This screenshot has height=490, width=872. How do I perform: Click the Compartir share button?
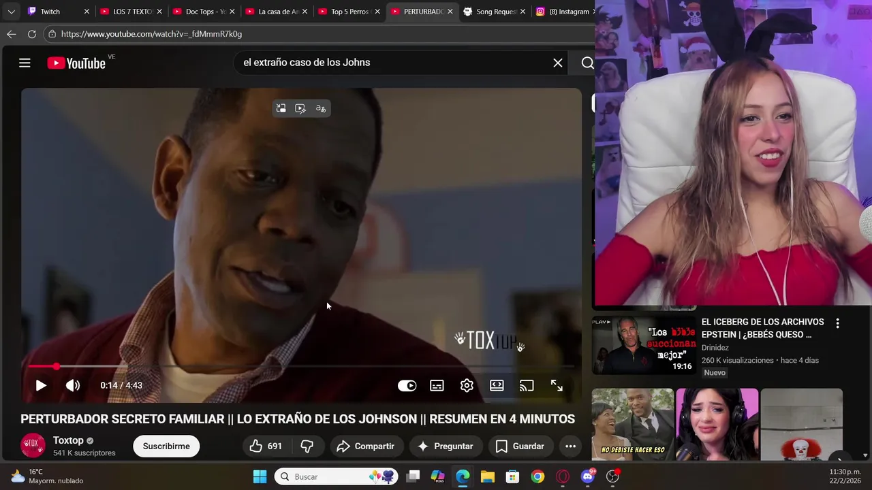366,446
